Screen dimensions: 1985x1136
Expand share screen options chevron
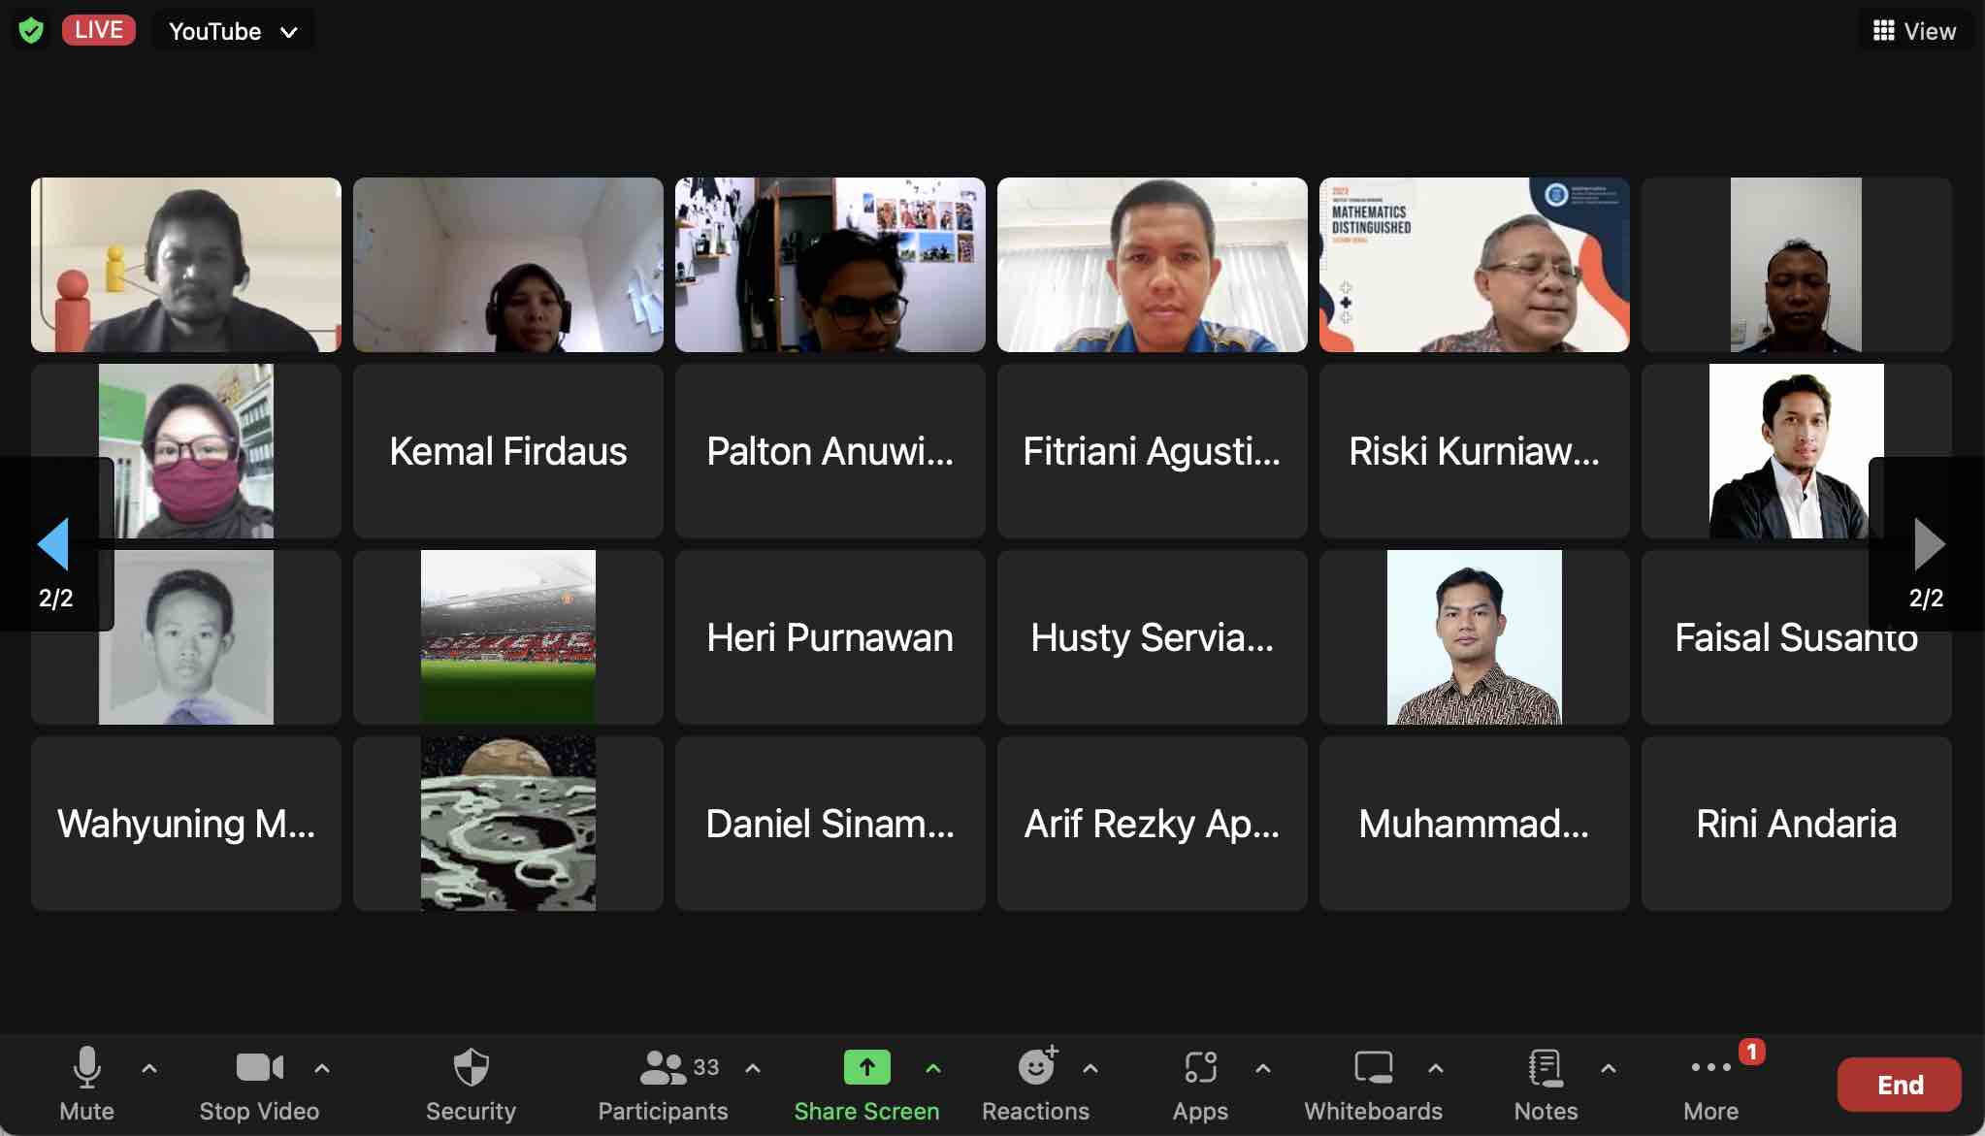point(933,1069)
